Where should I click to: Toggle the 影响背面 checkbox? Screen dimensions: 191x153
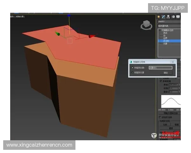coord(161,81)
